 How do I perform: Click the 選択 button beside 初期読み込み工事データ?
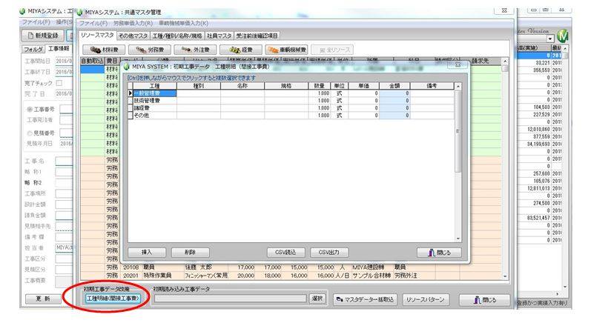point(317,299)
